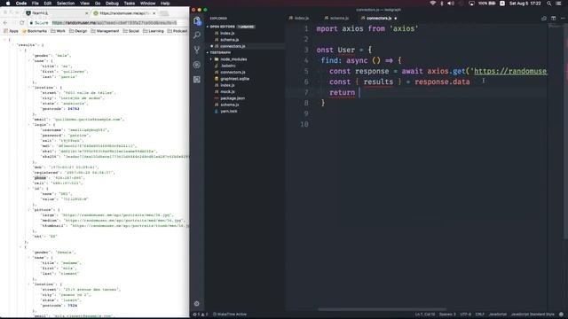Collapse the first "login" object in the JSON

tap(28, 125)
